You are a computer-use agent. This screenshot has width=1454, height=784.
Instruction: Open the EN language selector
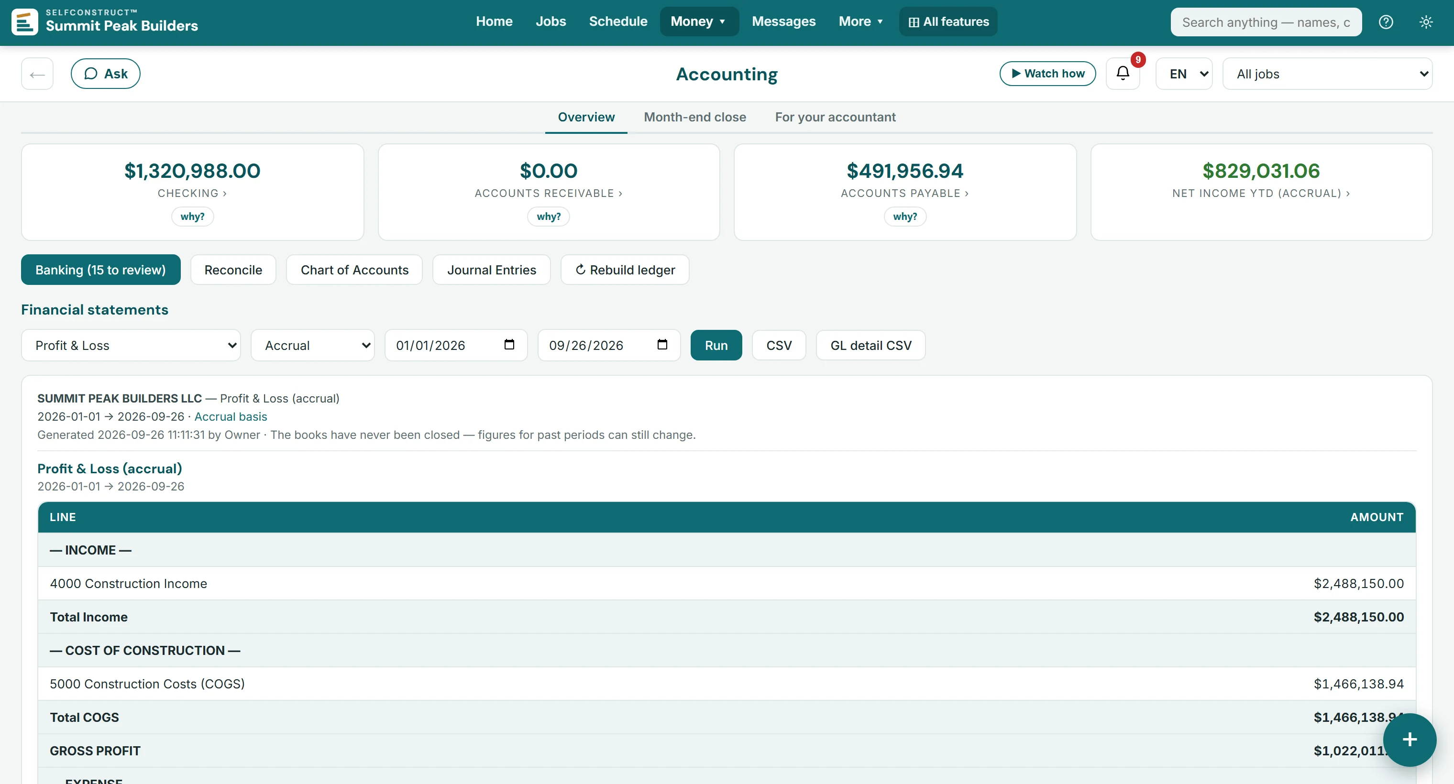click(1184, 73)
